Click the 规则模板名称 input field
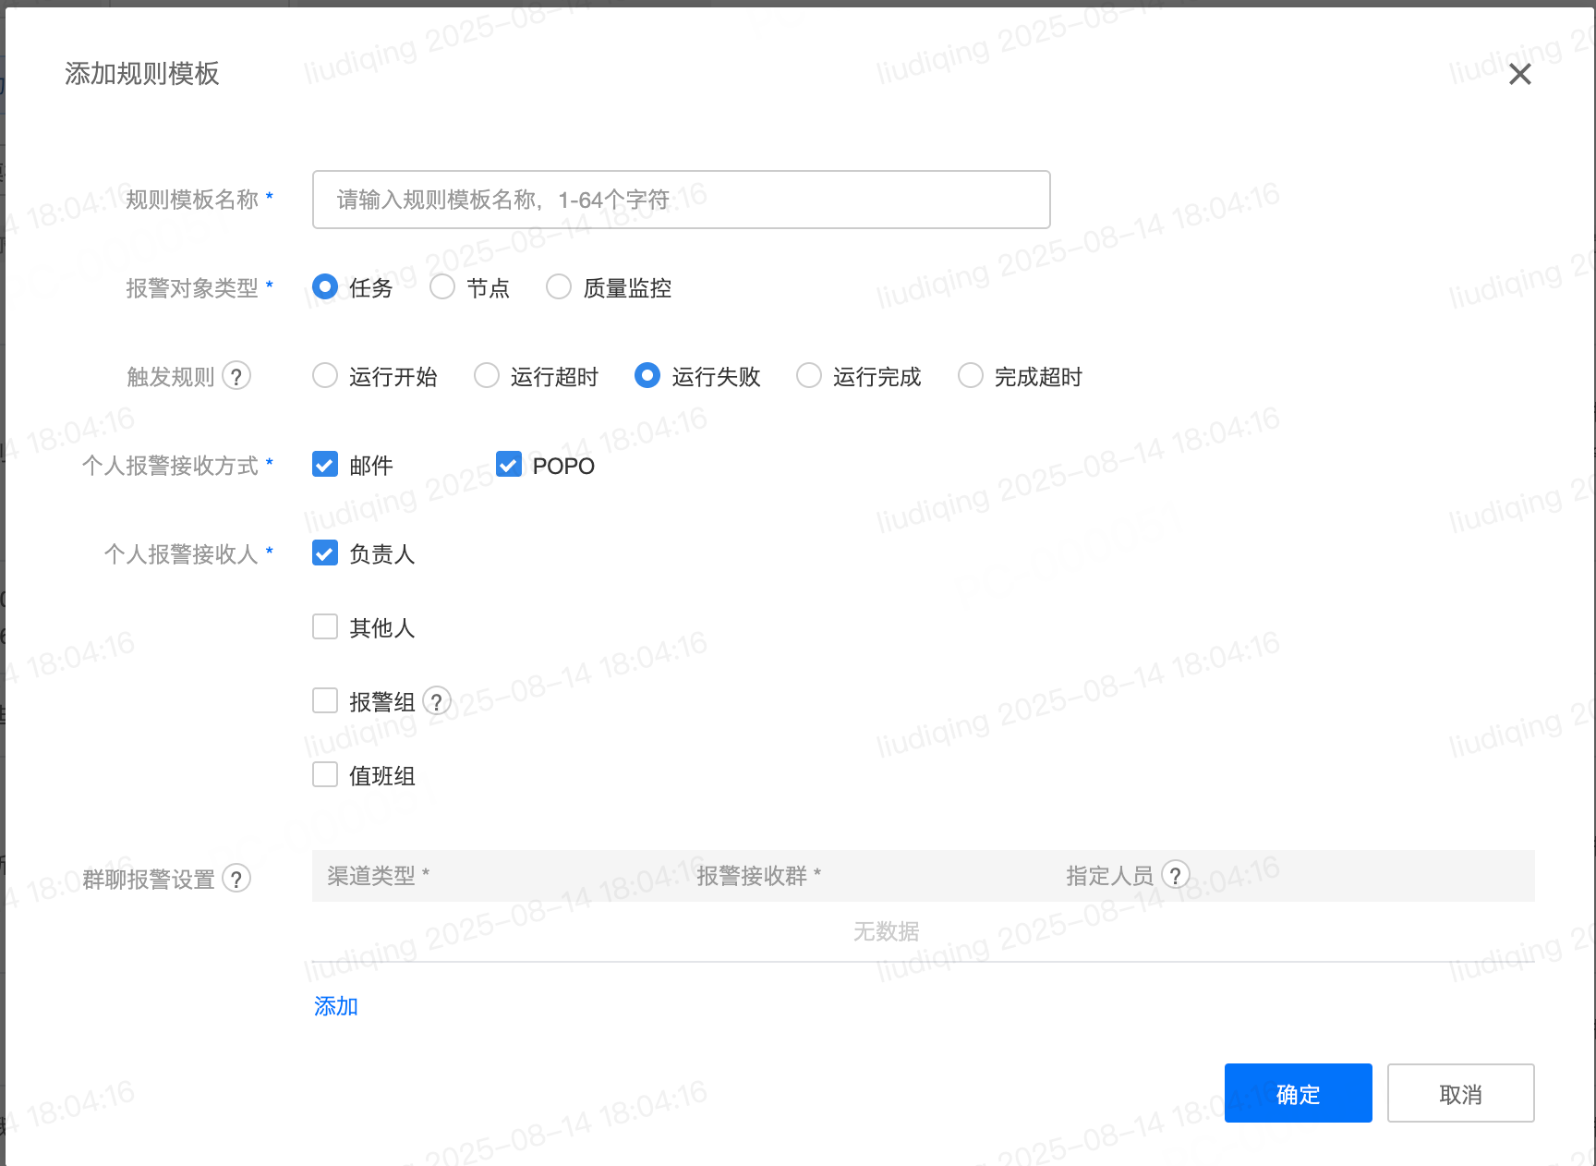 coord(681,200)
